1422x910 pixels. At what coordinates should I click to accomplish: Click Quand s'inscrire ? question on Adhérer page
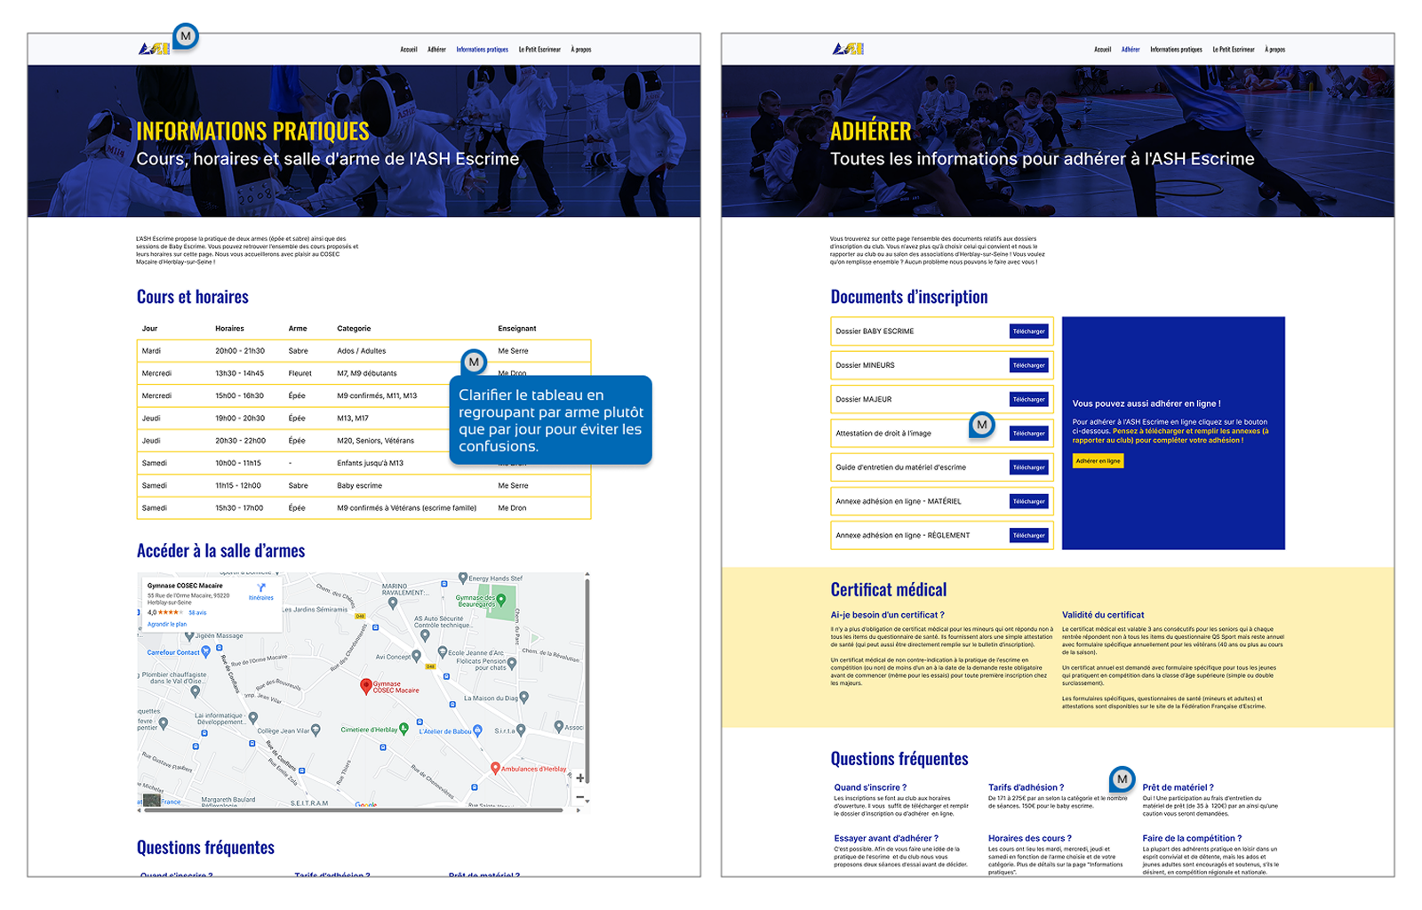click(x=870, y=787)
